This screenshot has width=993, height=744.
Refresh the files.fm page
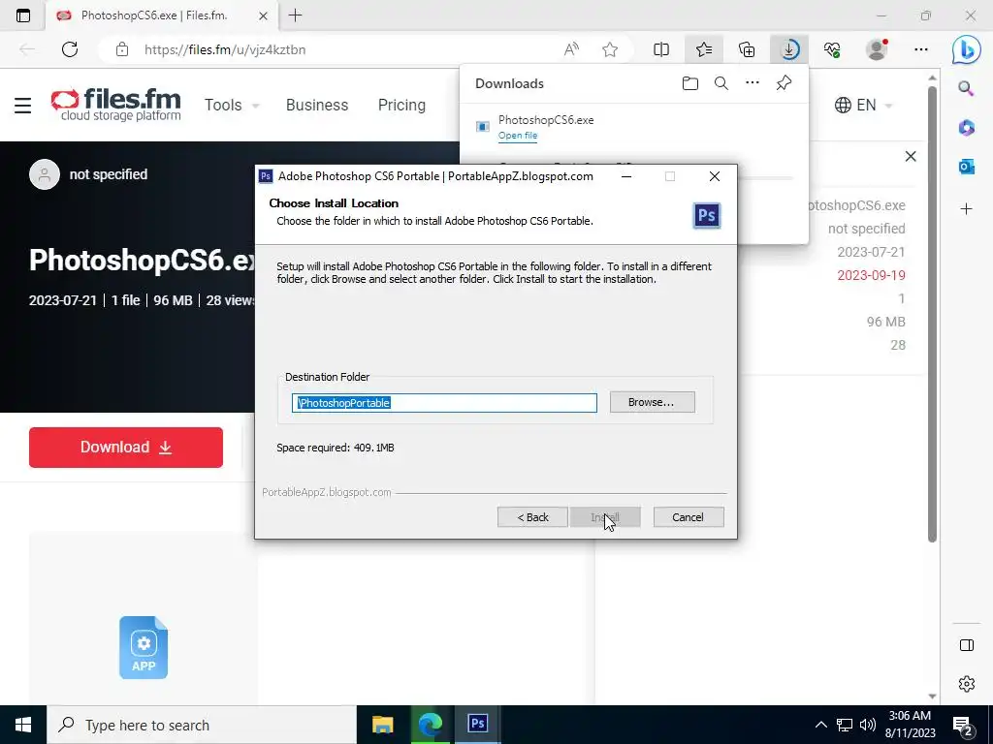(x=70, y=49)
